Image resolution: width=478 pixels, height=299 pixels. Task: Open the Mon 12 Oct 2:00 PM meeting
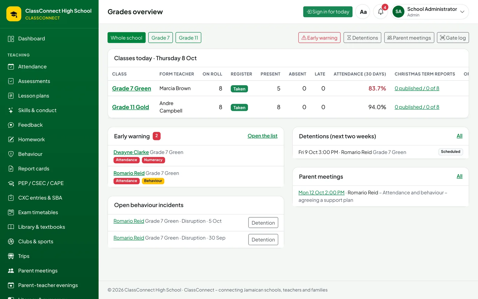pyautogui.click(x=321, y=193)
